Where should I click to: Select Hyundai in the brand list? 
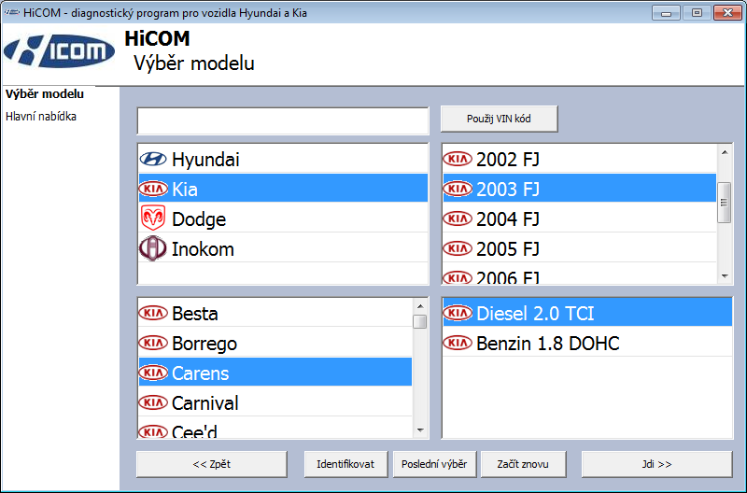[x=283, y=159]
